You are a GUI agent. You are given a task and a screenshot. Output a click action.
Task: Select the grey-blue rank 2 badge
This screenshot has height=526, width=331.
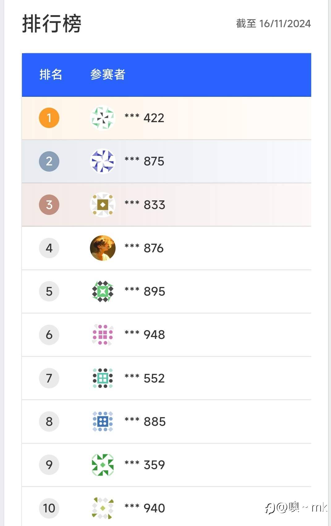[49, 161]
